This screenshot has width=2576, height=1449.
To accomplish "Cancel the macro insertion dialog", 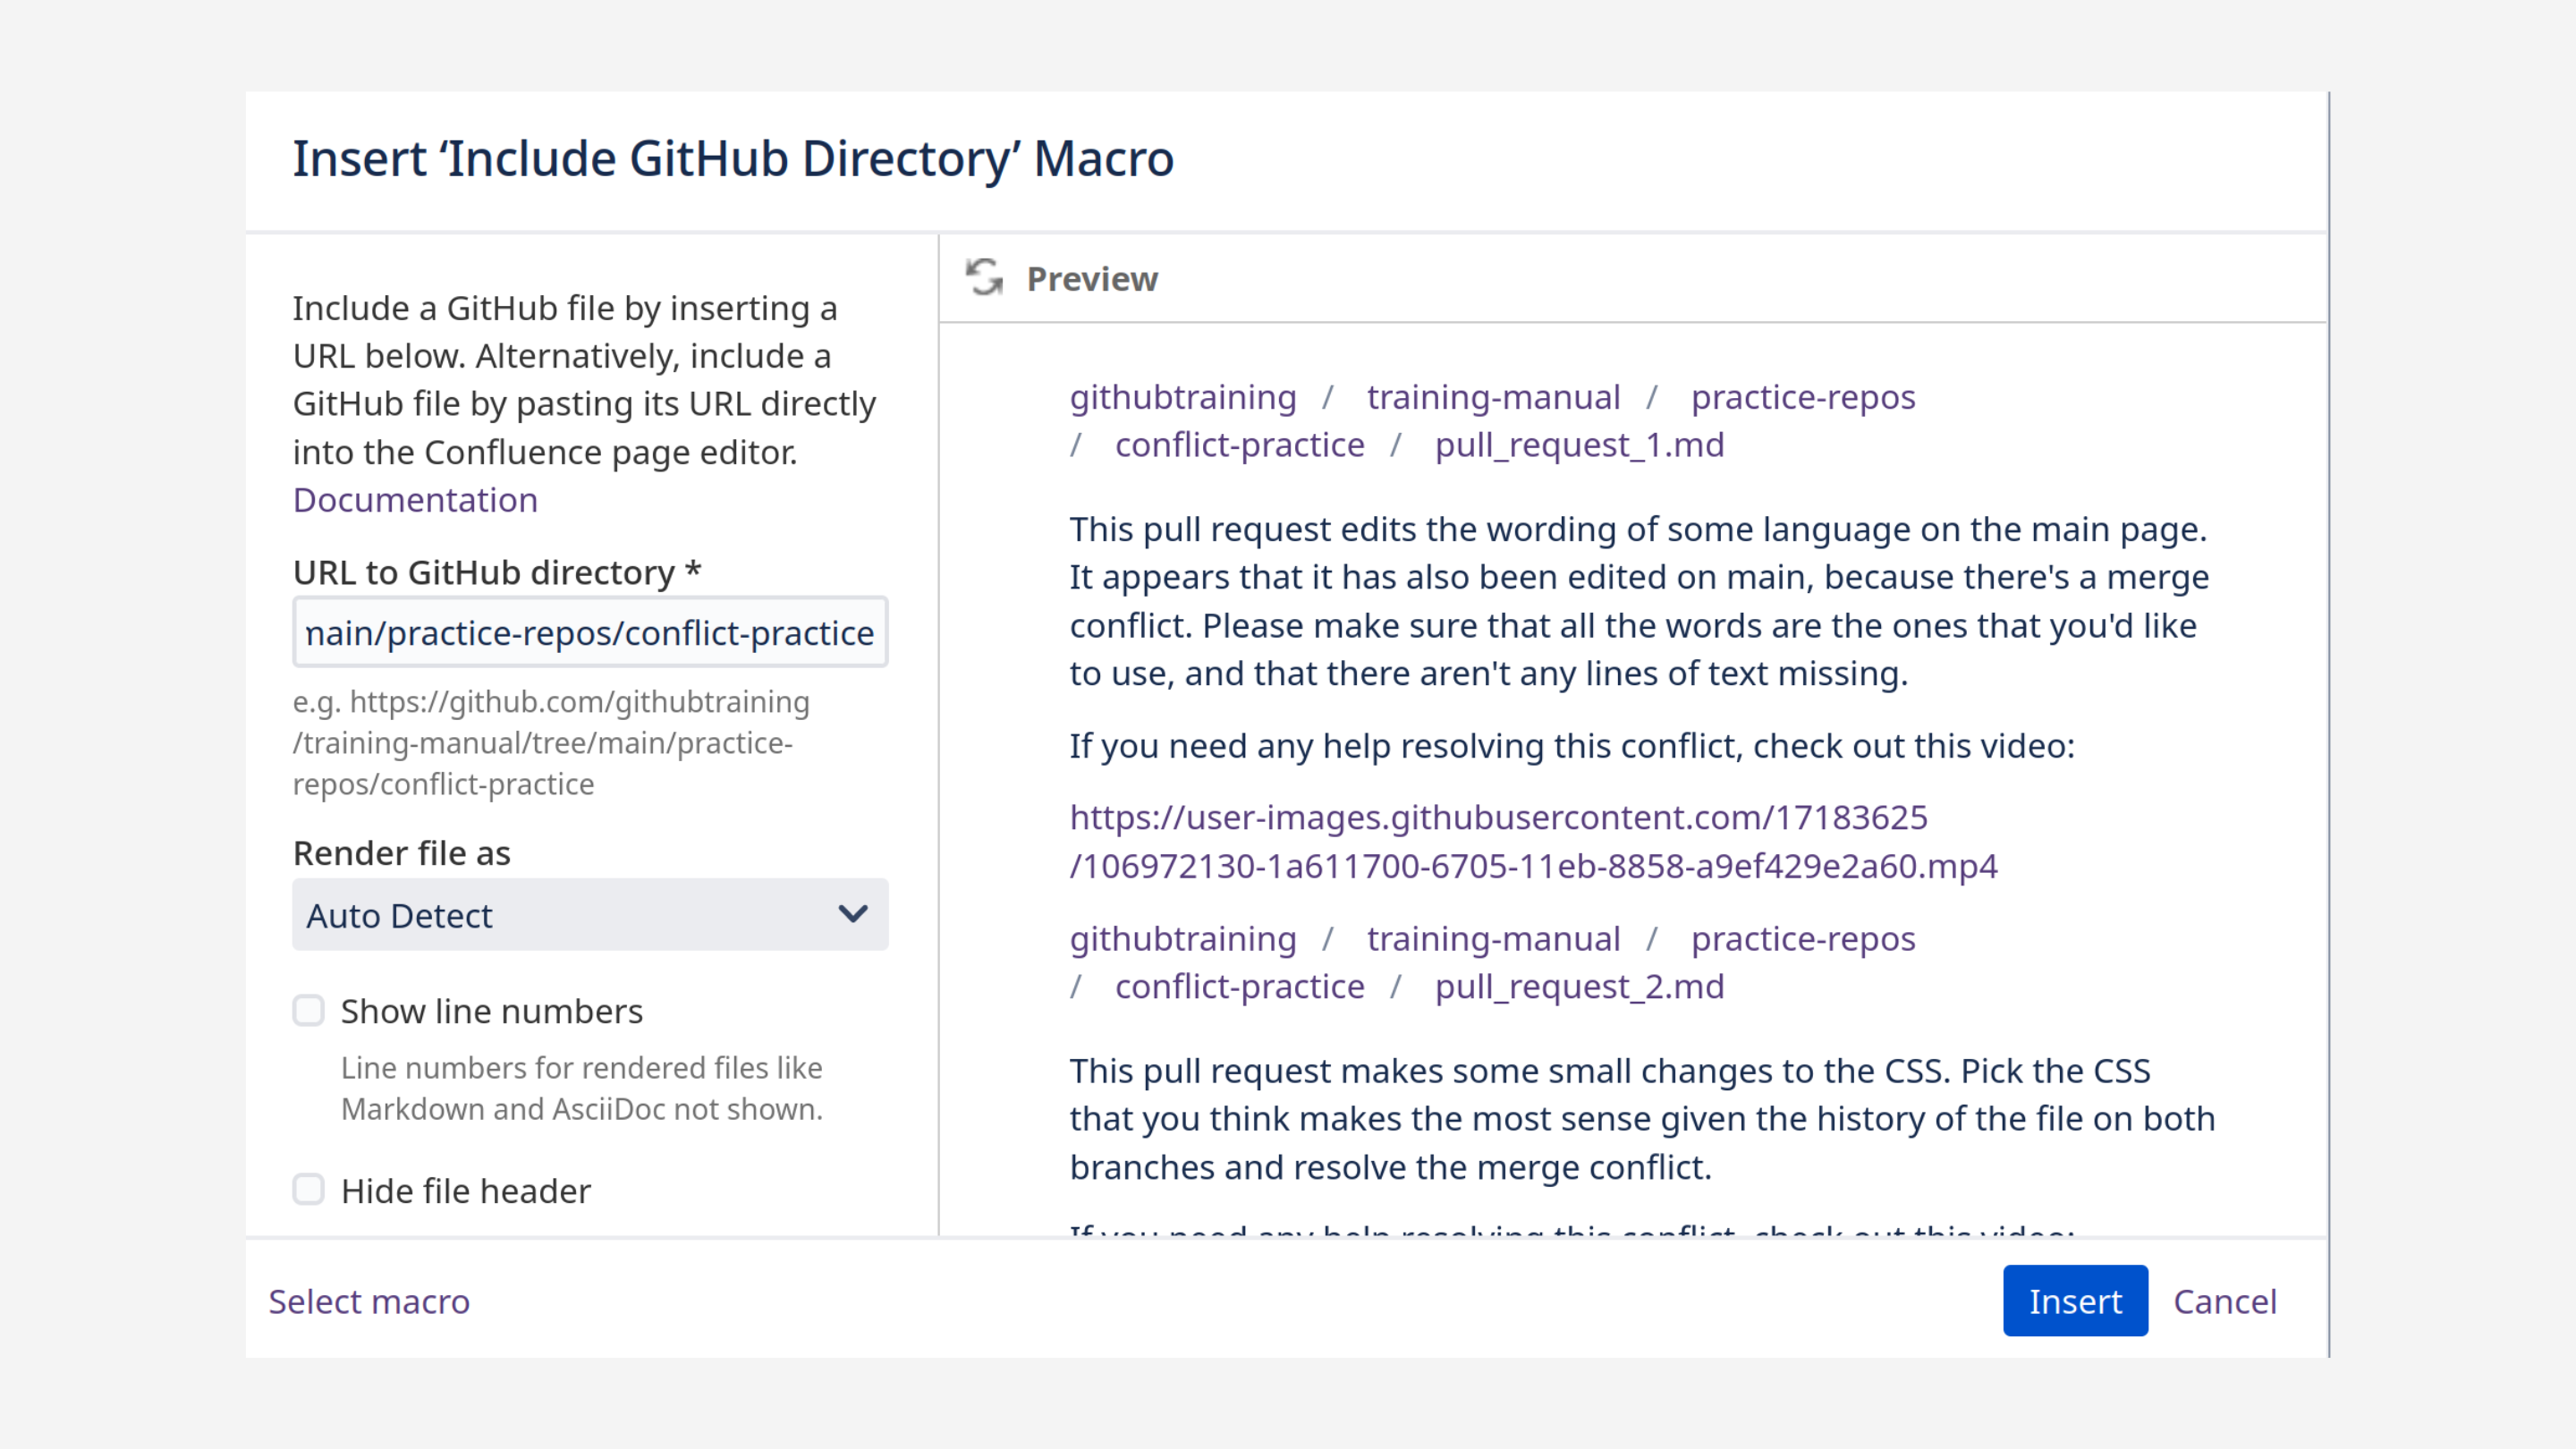I will (2225, 1301).
